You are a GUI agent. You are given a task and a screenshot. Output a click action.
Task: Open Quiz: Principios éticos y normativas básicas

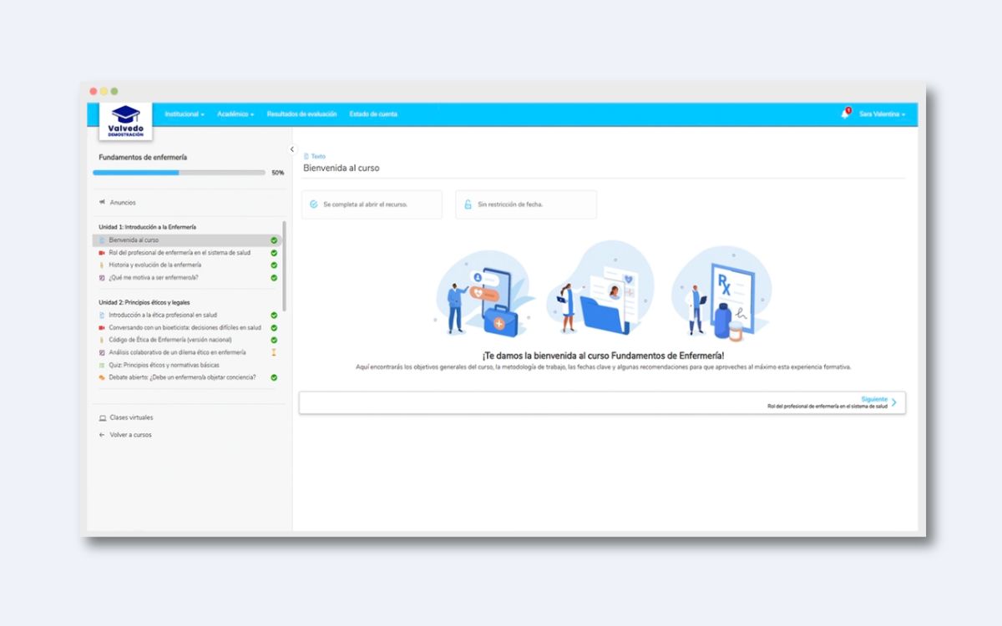[x=164, y=365]
